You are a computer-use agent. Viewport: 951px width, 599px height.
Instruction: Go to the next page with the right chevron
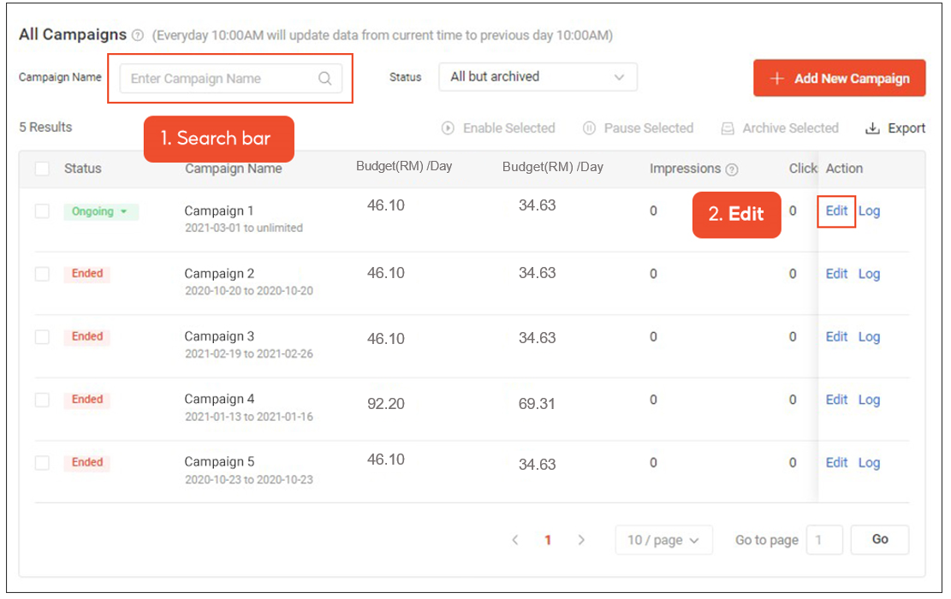(581, 540)
